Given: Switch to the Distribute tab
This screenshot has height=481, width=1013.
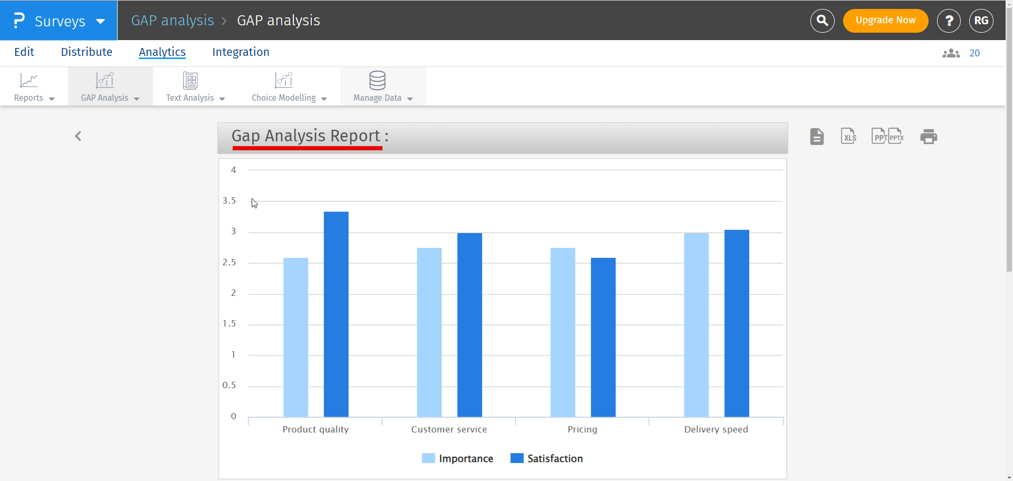Looking at the screenshot, I should [87, 52].
